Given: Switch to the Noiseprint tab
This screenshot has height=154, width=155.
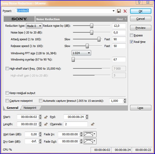Looking at the screenshot, I should click(30, 108).
